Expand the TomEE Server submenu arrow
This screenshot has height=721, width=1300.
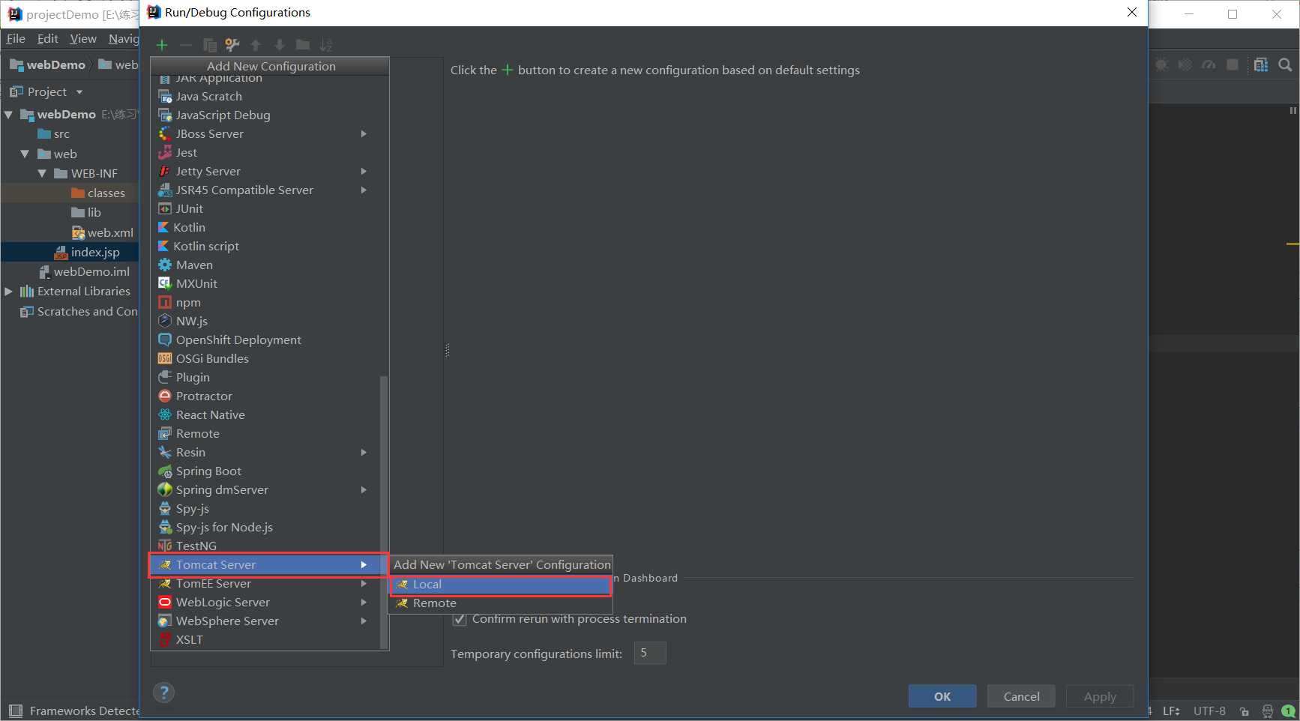tap(364, 583)
